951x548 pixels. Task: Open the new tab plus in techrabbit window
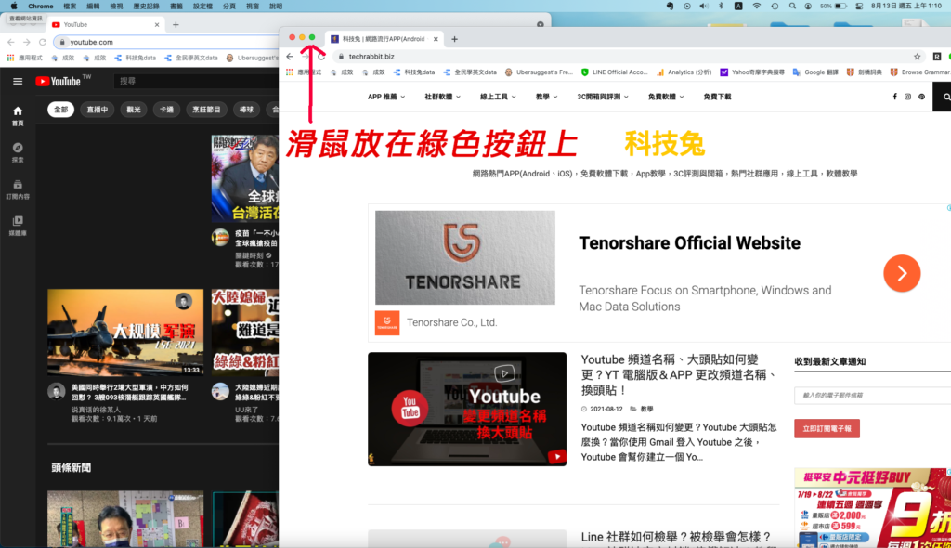[x=454, y=39]
